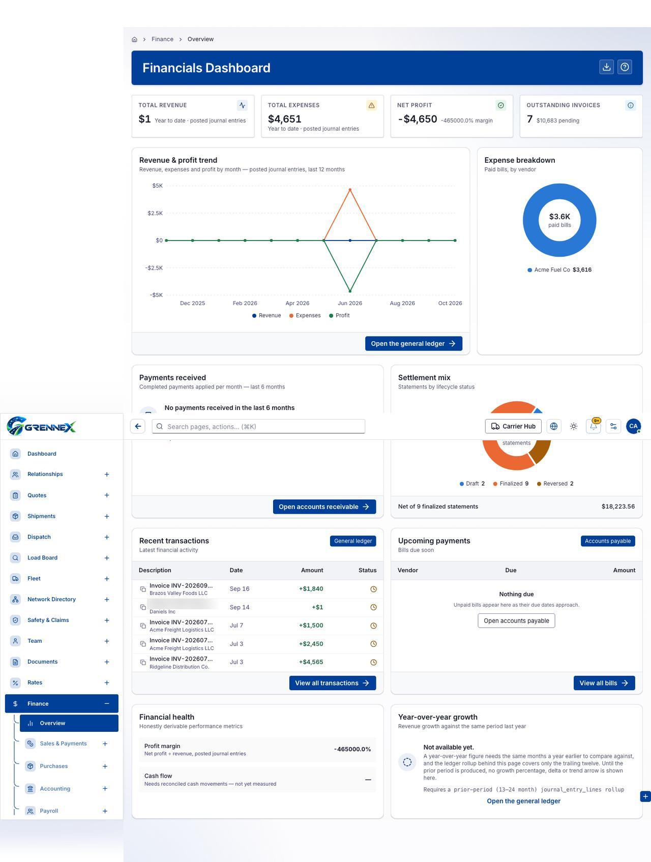The height and width of the screenshot is (862, 651).
Task: Select the Overview item under Finance
Action: (x=69, y=723)
